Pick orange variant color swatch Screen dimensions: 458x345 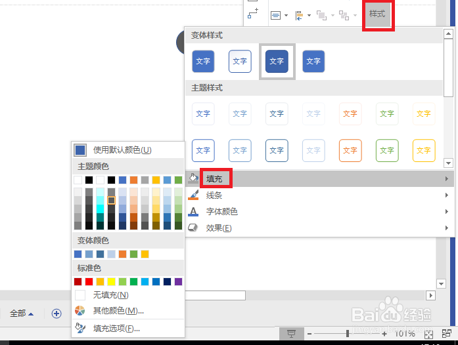pos(123,254)
